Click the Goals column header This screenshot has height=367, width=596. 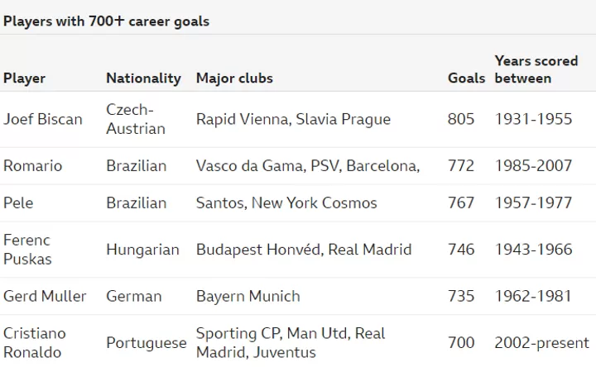pyautogui.click(x=466, y=79)
